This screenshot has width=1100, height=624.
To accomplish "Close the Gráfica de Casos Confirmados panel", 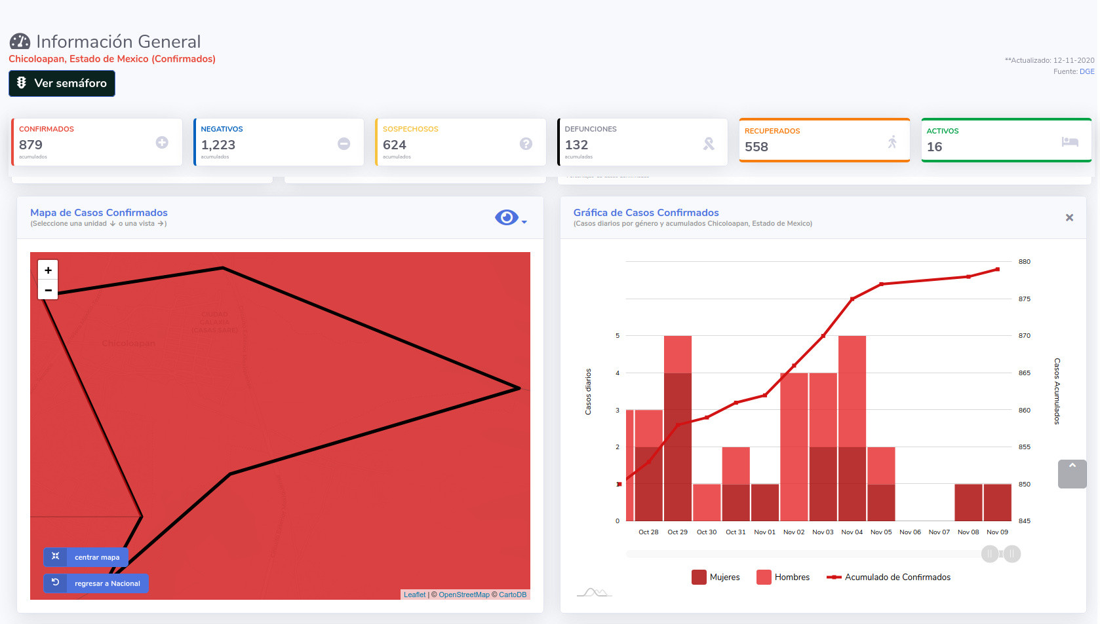I will (1069, 217).
